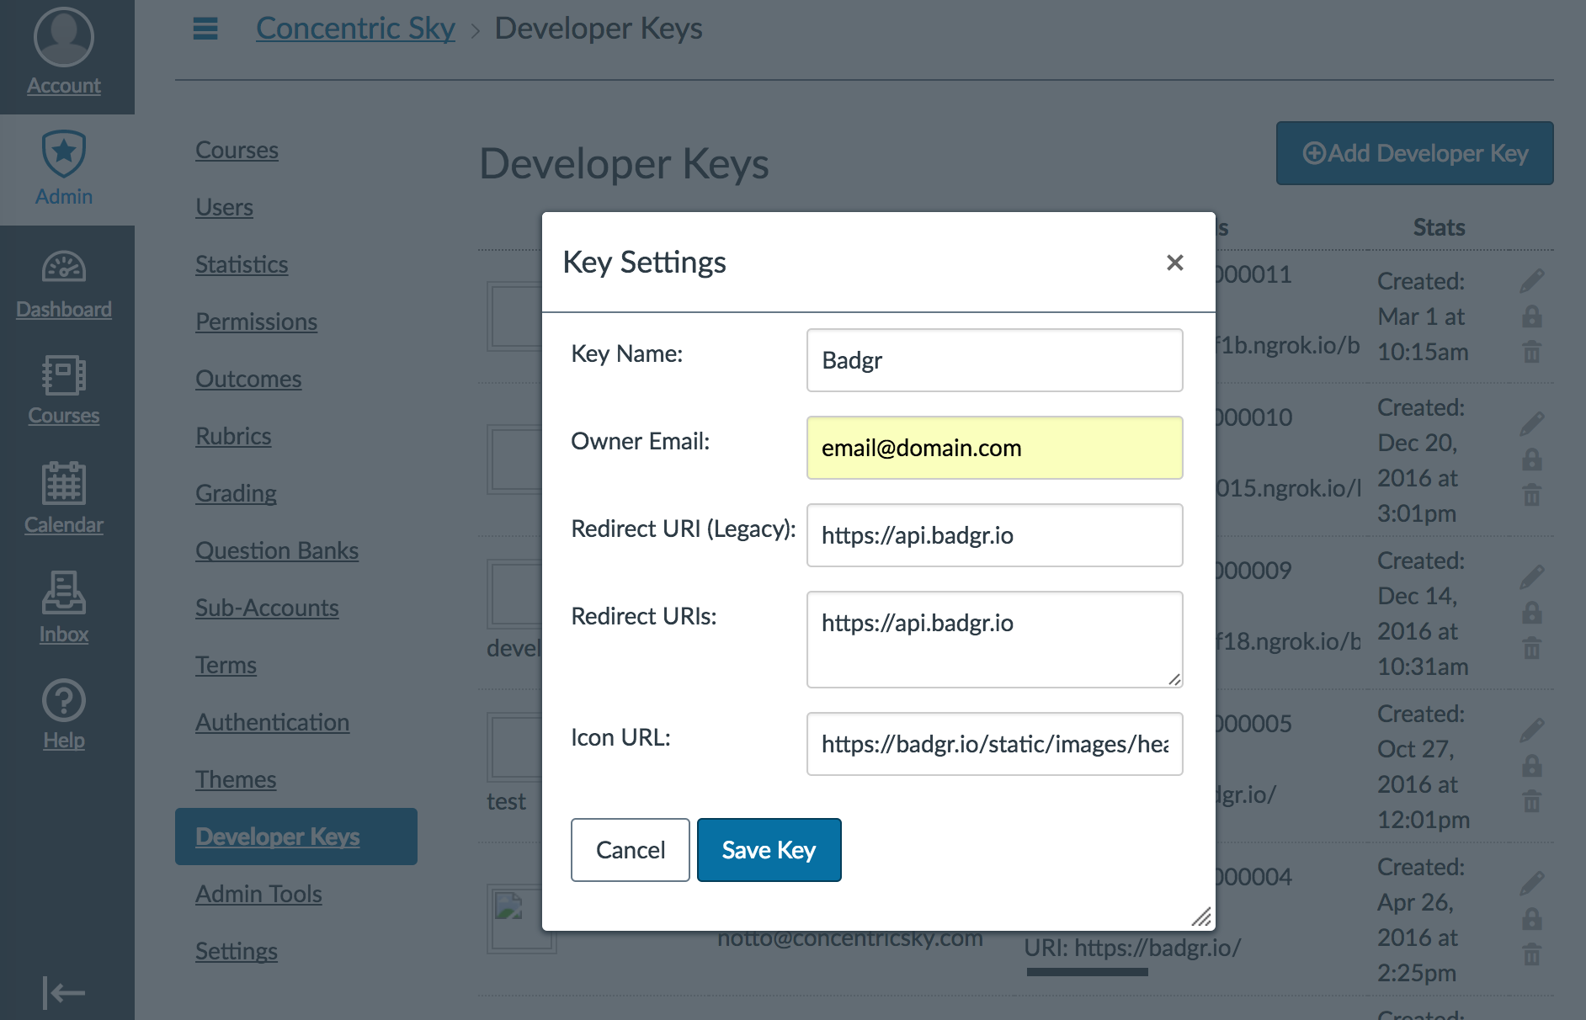Click the 'Developer Keys' page heading
The image size is (1586, 1020).
[624, 163]
